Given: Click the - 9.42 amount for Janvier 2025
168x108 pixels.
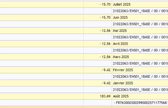Looking at the screenshot, I should tap(106, 83).
